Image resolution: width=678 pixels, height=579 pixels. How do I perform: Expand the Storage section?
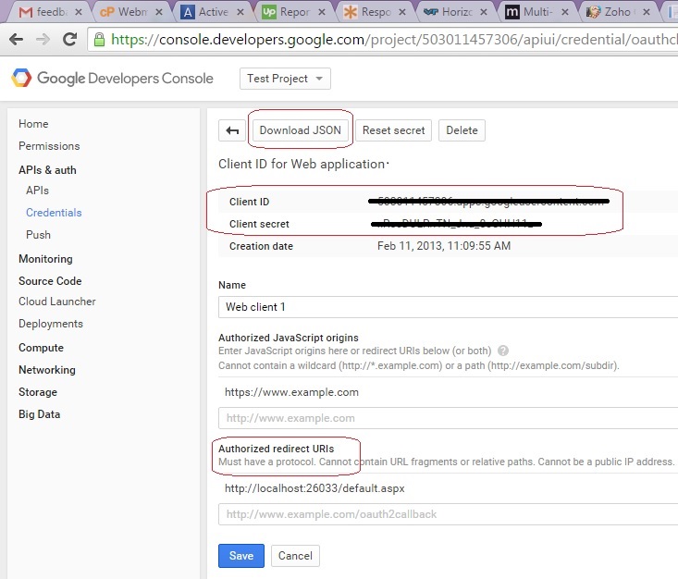click(x=38, y=392)
